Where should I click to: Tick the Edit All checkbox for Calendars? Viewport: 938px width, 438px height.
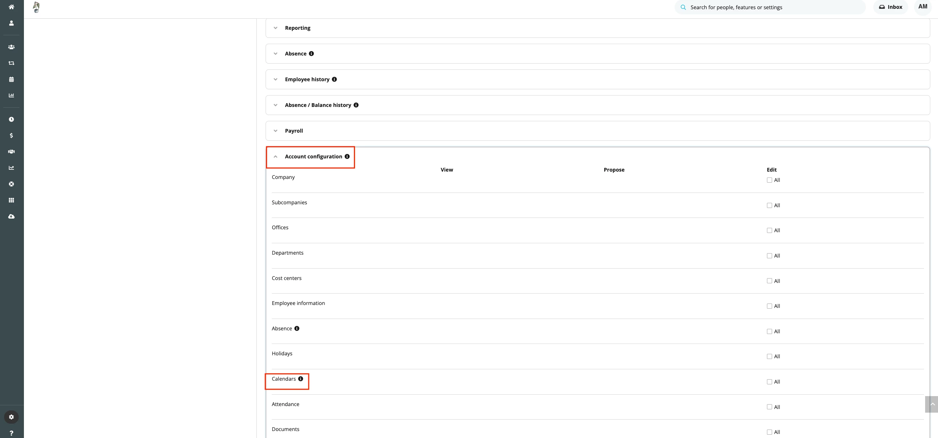click(x=769, y=382)
